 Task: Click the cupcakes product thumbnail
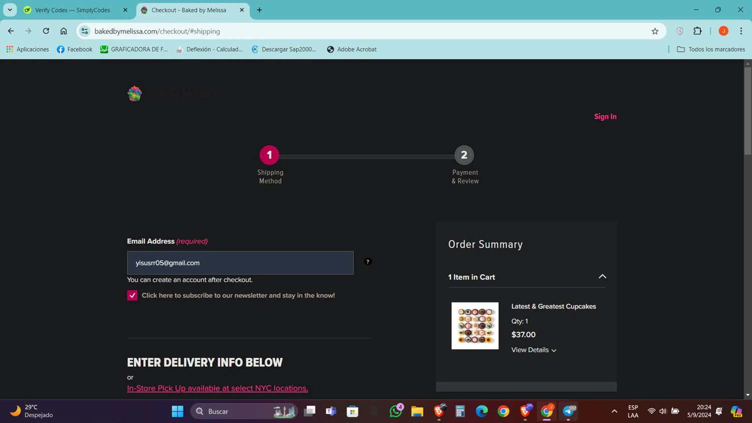[475, 326]
